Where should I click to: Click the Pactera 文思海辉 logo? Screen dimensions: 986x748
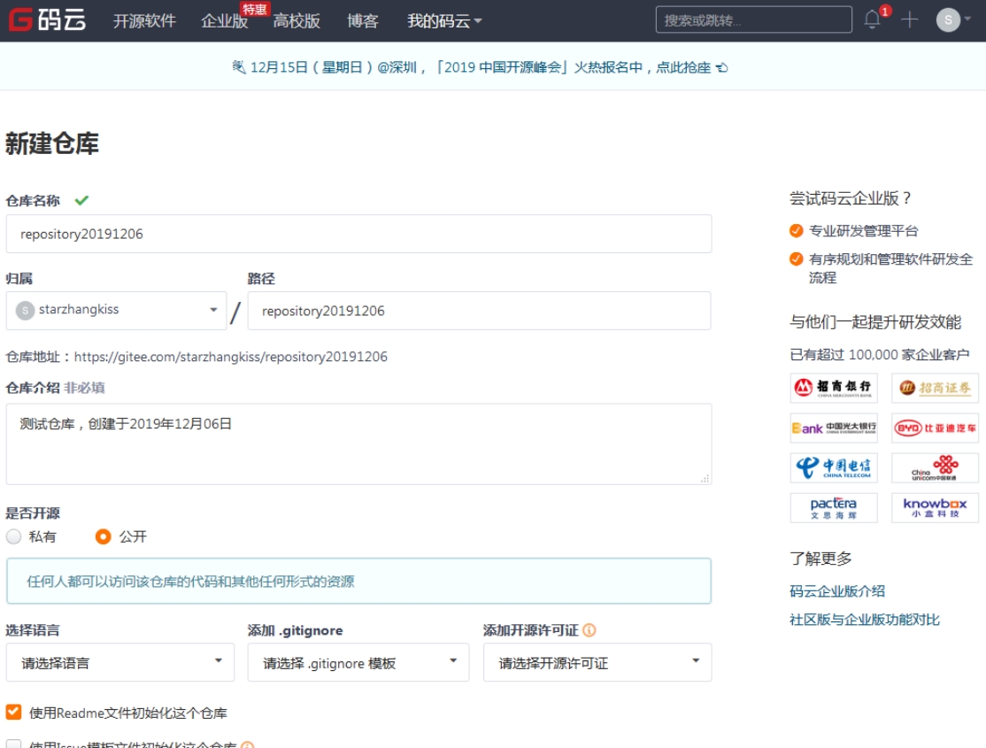pos(834,508)
